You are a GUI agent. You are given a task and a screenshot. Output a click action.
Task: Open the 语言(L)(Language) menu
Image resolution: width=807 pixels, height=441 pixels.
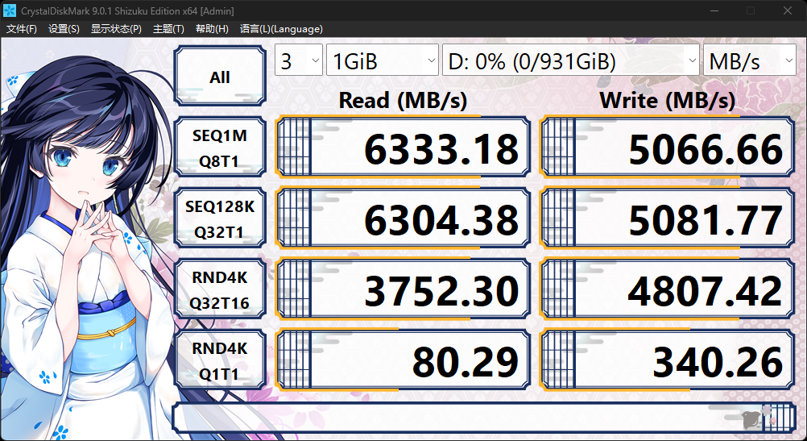coord(281,29)
